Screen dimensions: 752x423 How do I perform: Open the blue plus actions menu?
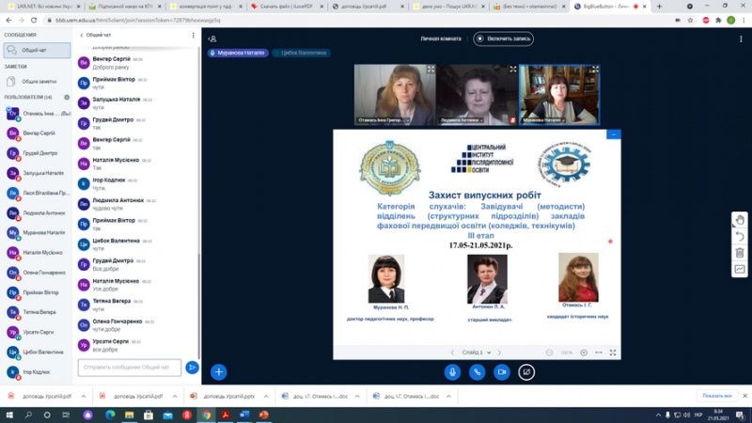pyautogui.click(x=219, y=371)
